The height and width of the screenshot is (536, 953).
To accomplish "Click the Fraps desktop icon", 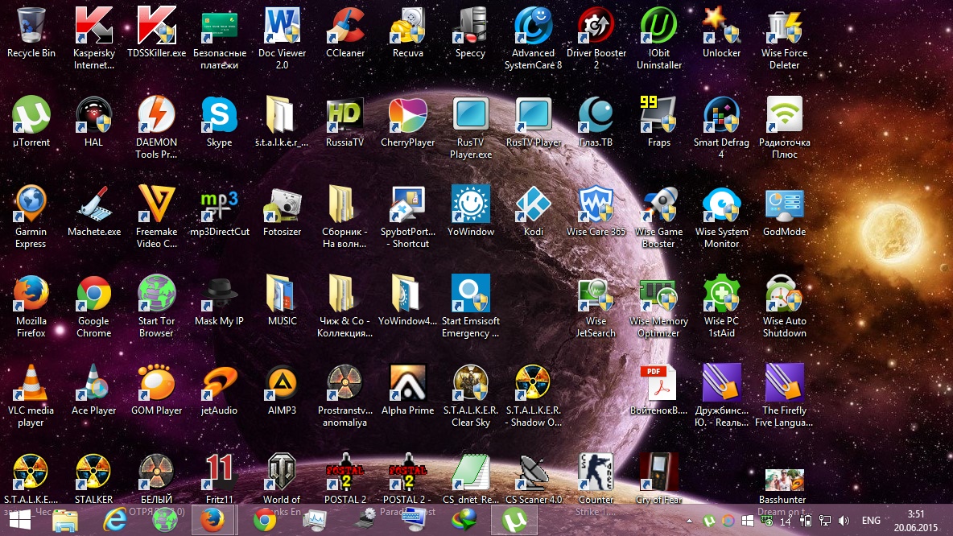I will tap(659, 115).
